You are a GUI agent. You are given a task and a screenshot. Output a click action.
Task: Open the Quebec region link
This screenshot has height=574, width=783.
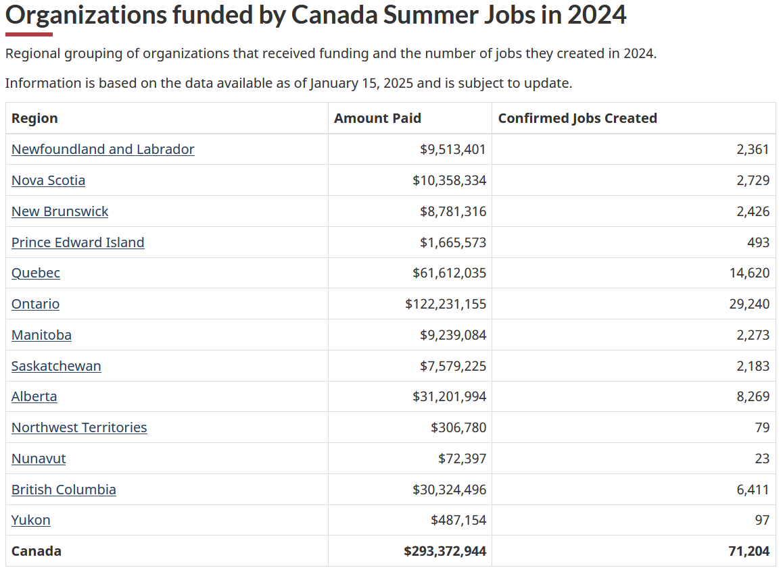click(x=36, y=273)
